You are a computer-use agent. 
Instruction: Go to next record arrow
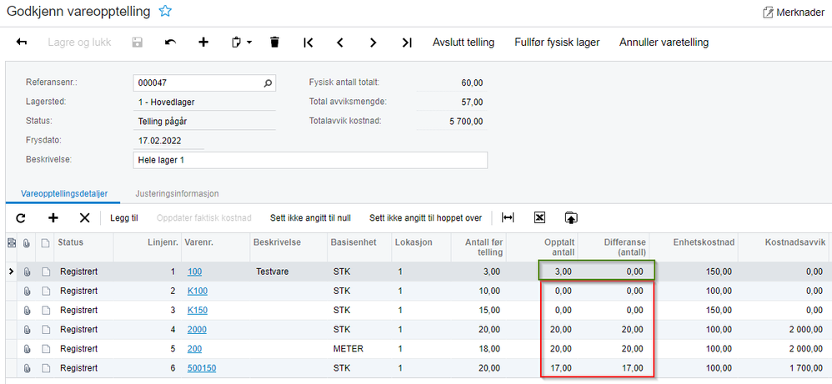373,42
